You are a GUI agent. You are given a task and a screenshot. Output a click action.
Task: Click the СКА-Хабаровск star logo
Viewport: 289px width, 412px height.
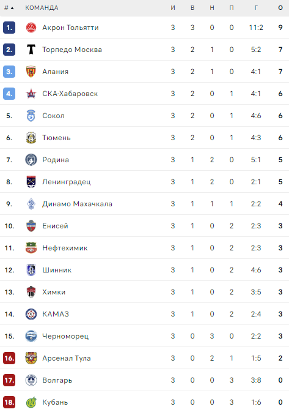[31, 94]
